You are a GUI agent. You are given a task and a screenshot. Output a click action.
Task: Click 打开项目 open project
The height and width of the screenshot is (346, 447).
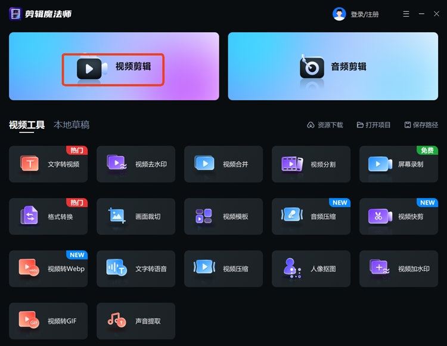[374, 125]
